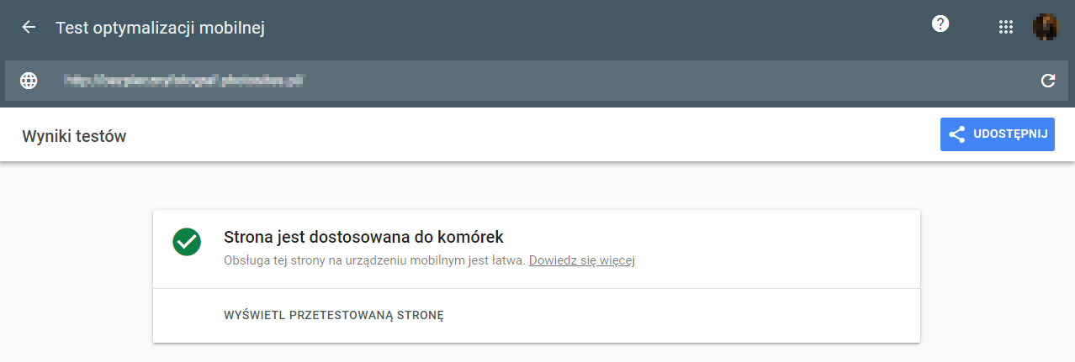Click the globe icon beside the URL
This screenshot has height=362, width=1075.
coord(29,81)
